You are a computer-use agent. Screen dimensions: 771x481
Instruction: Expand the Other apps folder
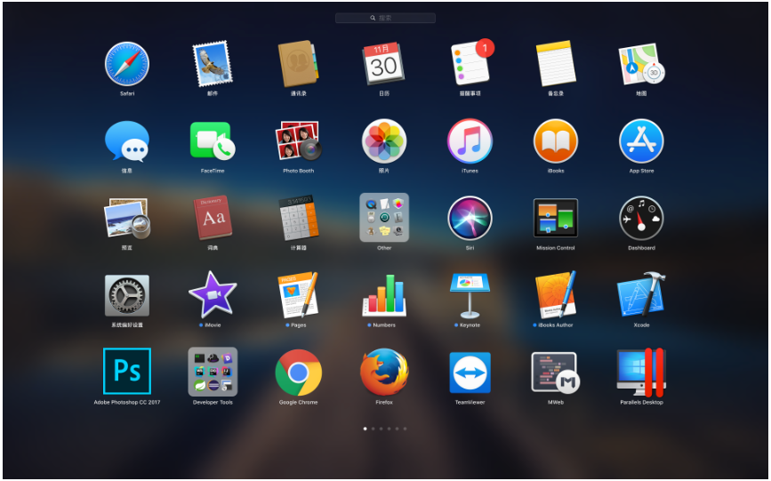[384, 218]
